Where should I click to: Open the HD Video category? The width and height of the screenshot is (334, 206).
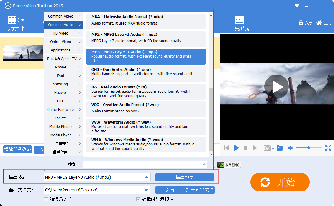[x=64, y=33]
